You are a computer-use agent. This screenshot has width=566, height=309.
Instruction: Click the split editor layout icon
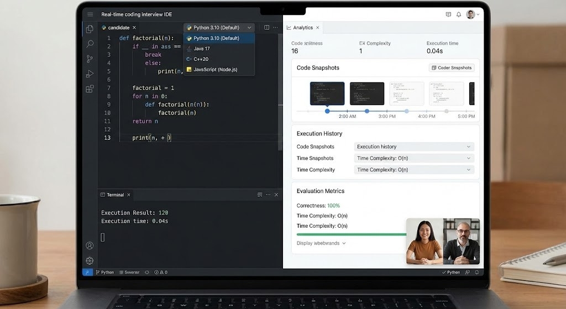[x=266, y=28]
